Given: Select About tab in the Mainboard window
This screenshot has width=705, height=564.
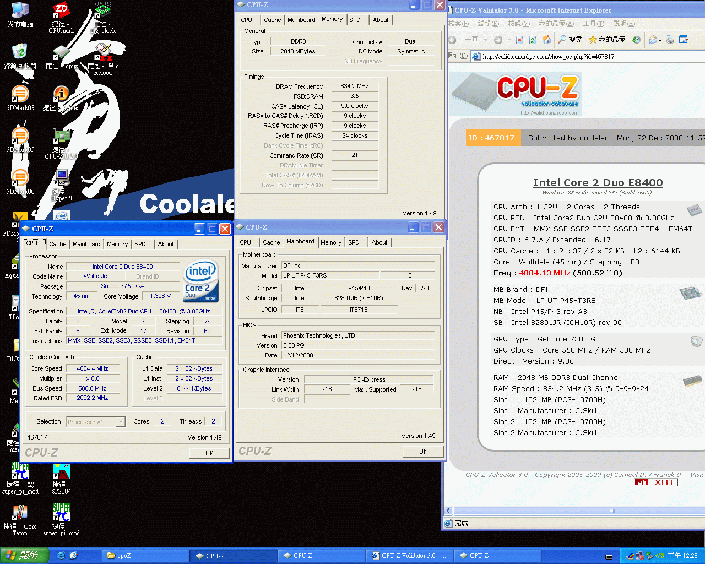Looking at the screenshot, I should 379,242.
